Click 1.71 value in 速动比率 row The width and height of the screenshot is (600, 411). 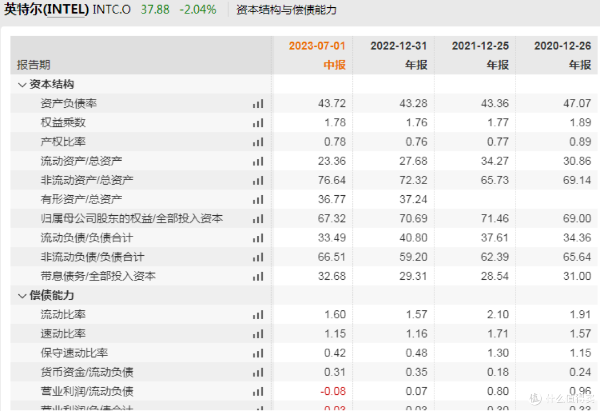[x=498, y=334]
